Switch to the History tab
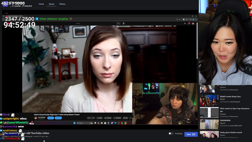The width and height of the screenshot is (252, 142). 62,4
